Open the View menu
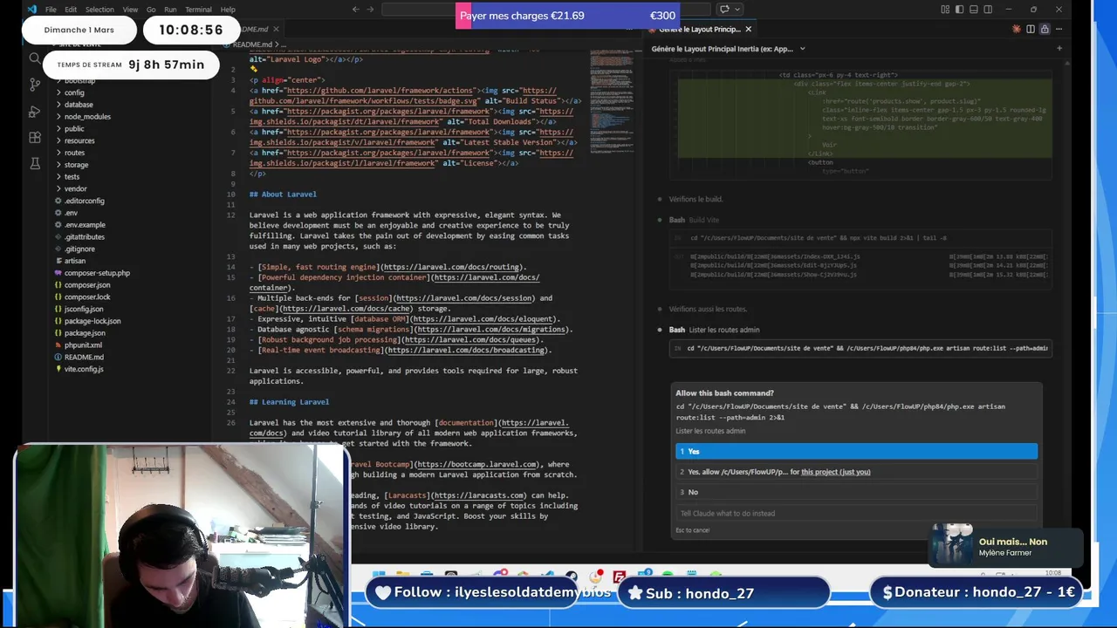 130,9
